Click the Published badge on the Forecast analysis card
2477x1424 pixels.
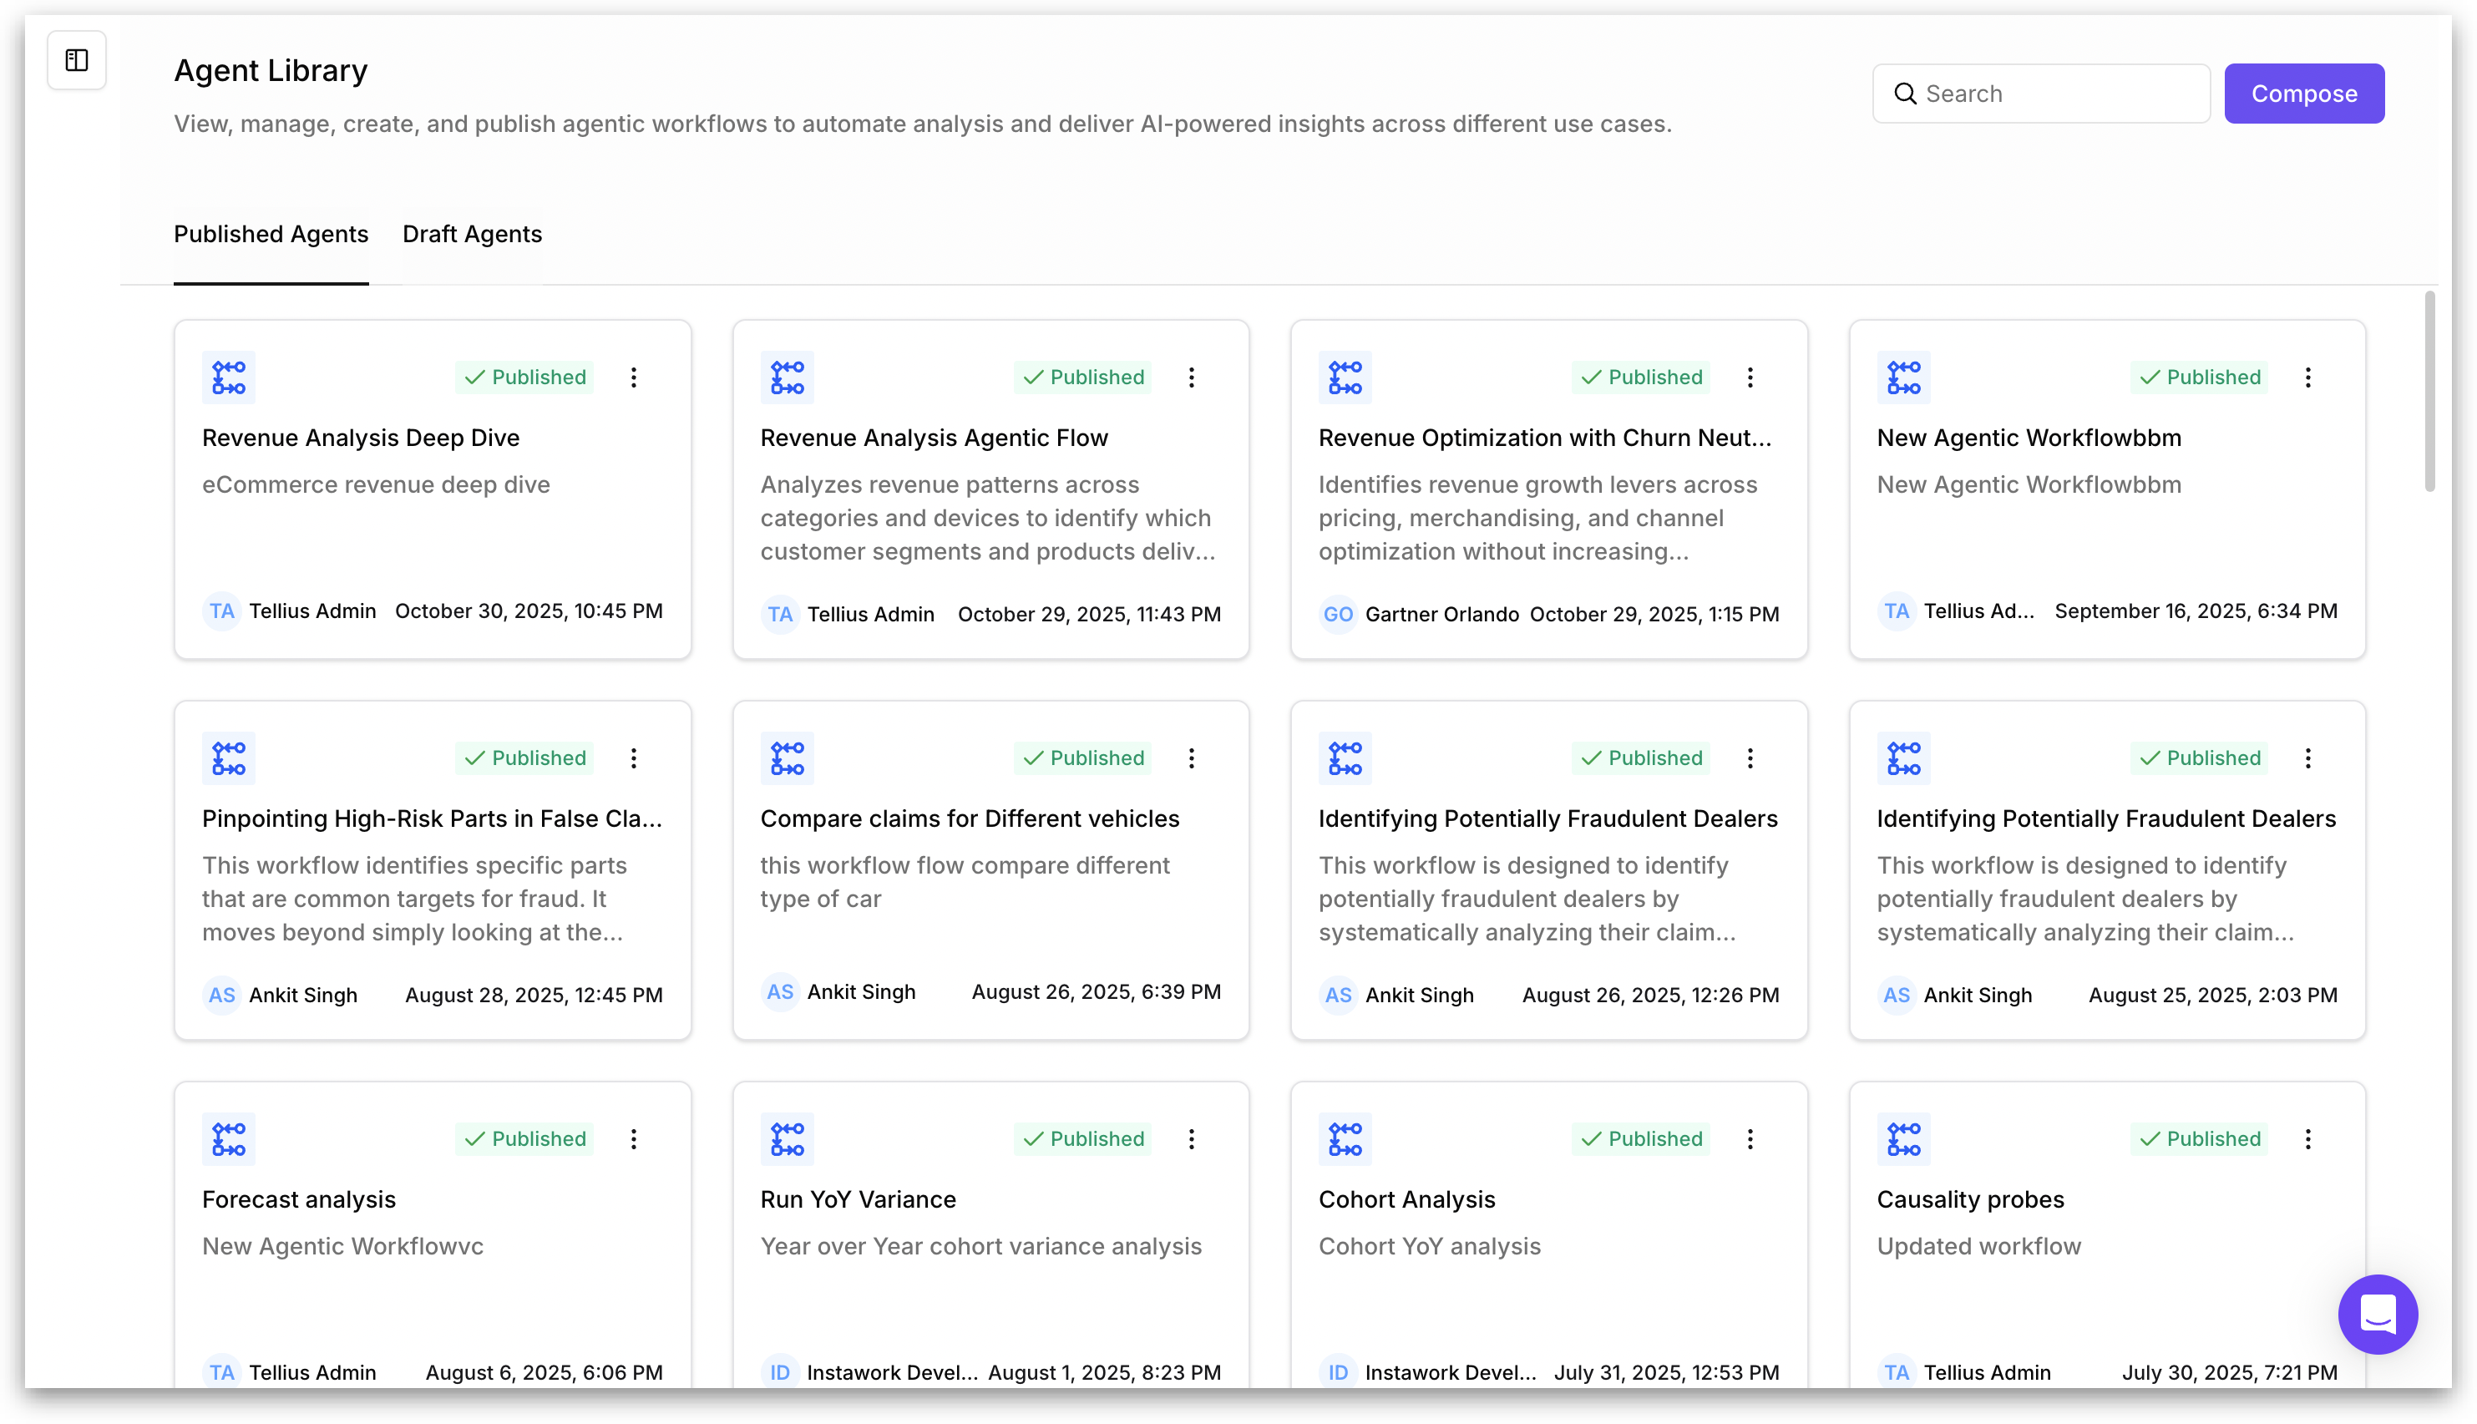tap(525, 1138)
